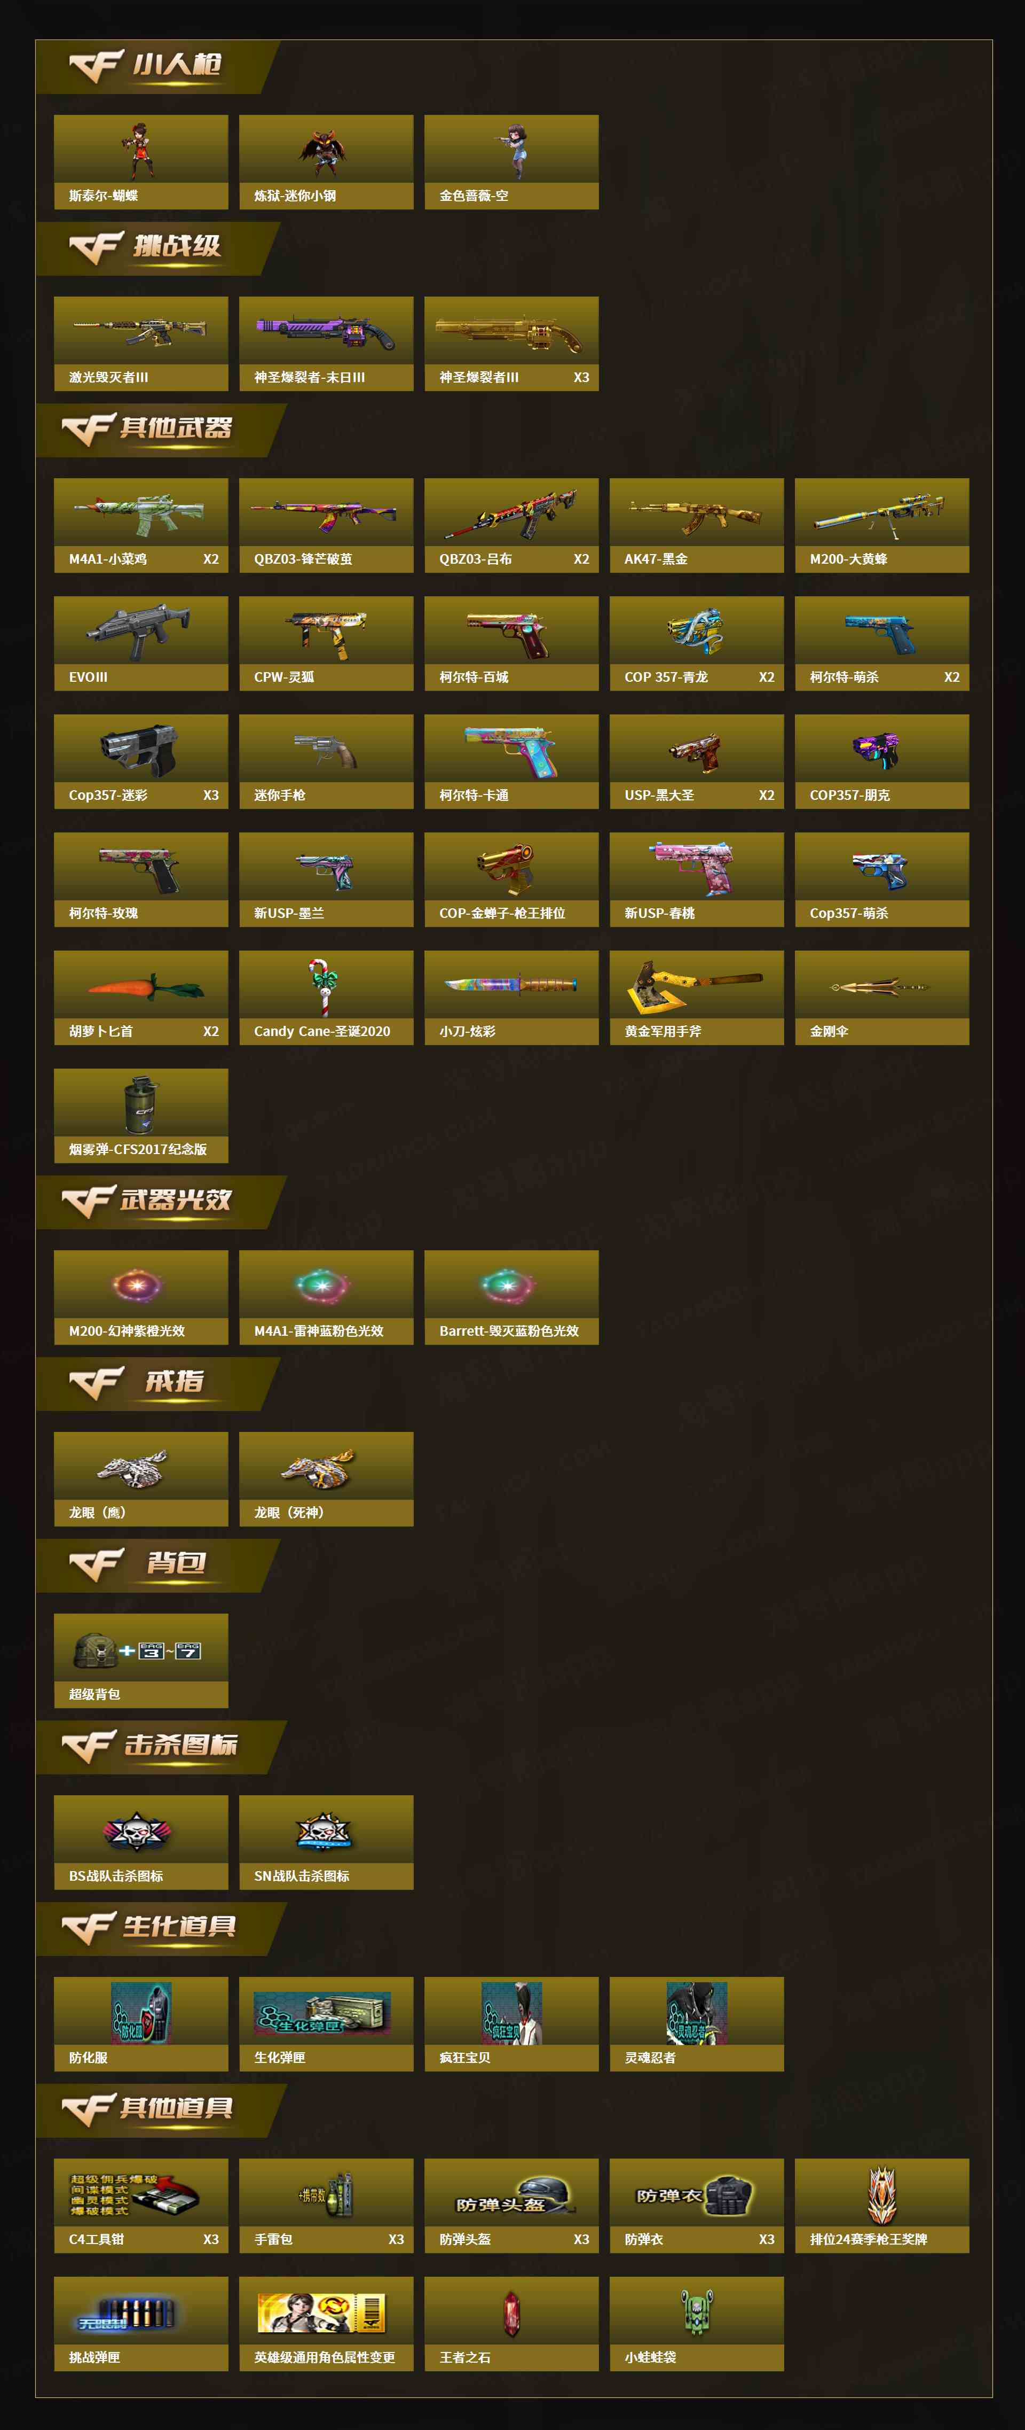
Task: Select the AK47-黑金 rifle icon
Action: coord(697,525)
